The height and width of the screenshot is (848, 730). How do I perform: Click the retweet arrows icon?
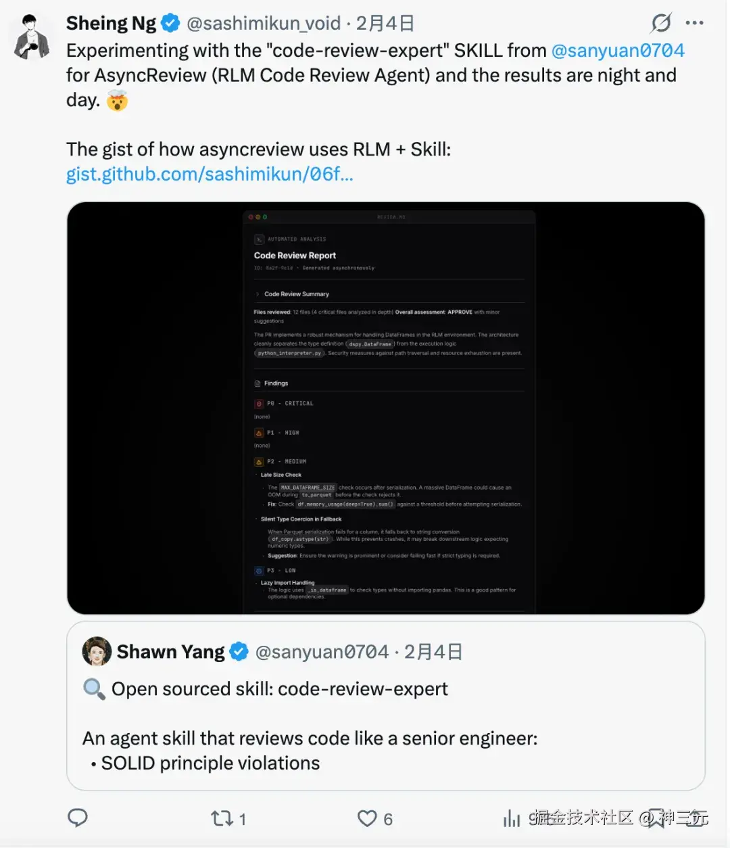click(222, 819)
